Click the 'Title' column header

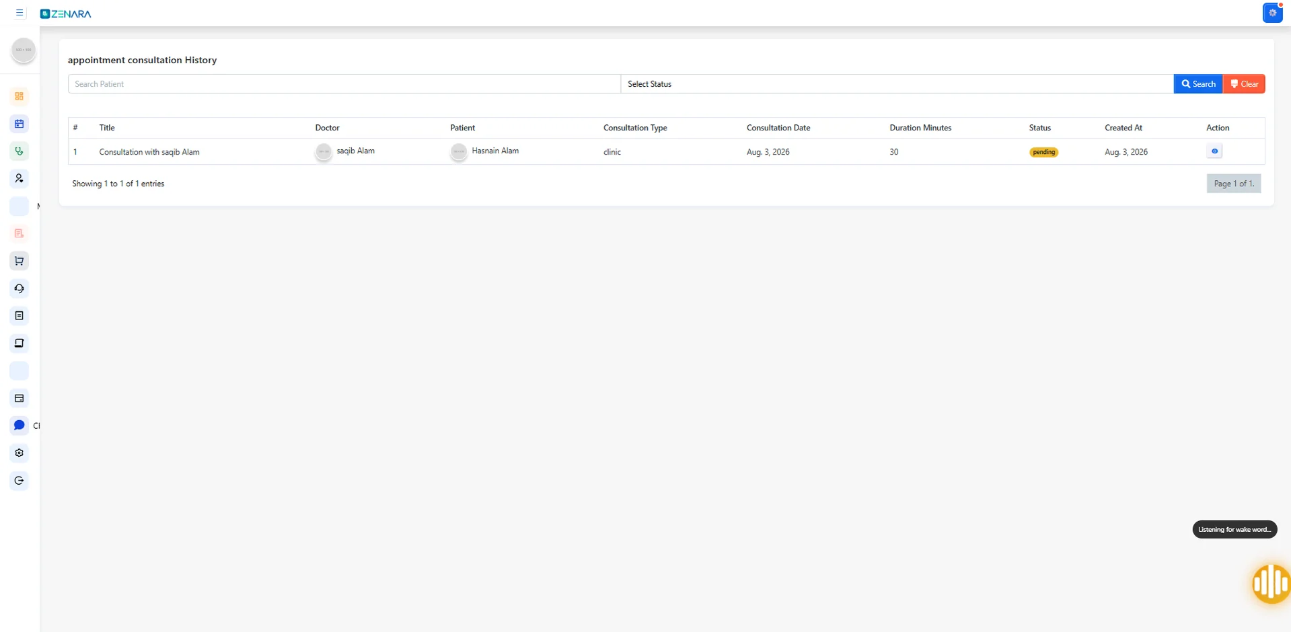pos(107,128)
